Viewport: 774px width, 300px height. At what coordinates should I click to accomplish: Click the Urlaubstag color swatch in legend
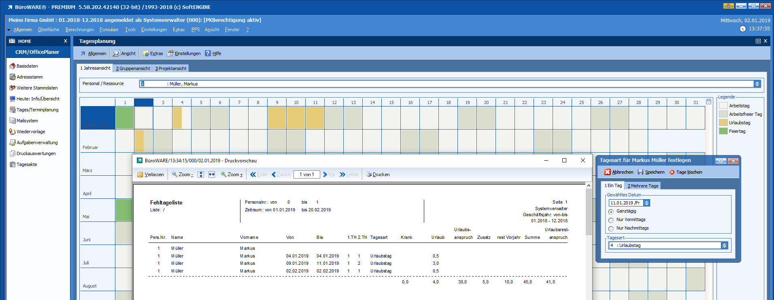point(723,123)
